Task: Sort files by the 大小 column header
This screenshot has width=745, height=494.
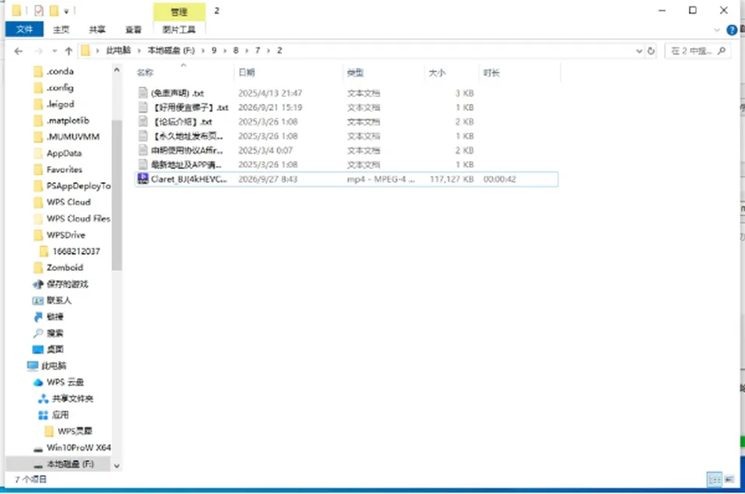Action: (x=437, y=73)
